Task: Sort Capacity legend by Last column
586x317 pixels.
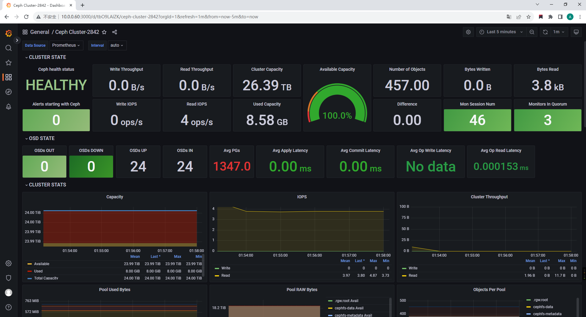Action: pyautogui.click(x=156, y=257)
